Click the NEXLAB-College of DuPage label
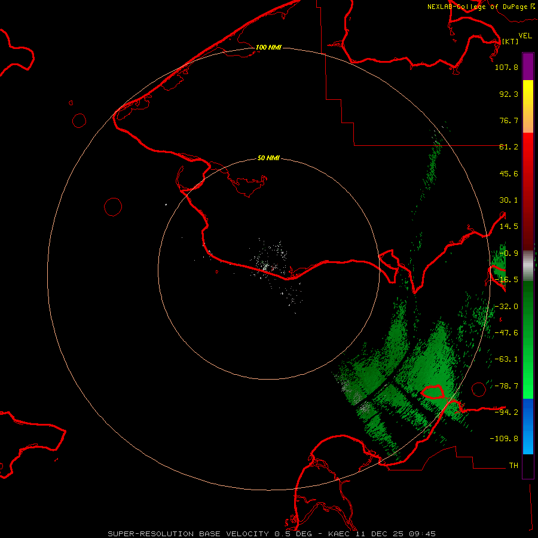The height and width of the screenshot is (538, 538). point(481,7)
